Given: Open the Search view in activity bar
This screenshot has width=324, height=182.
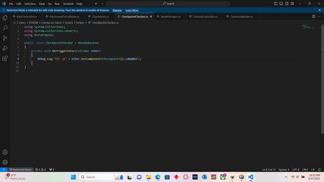Looking at the screenshot, I should (x=5, y=28).
